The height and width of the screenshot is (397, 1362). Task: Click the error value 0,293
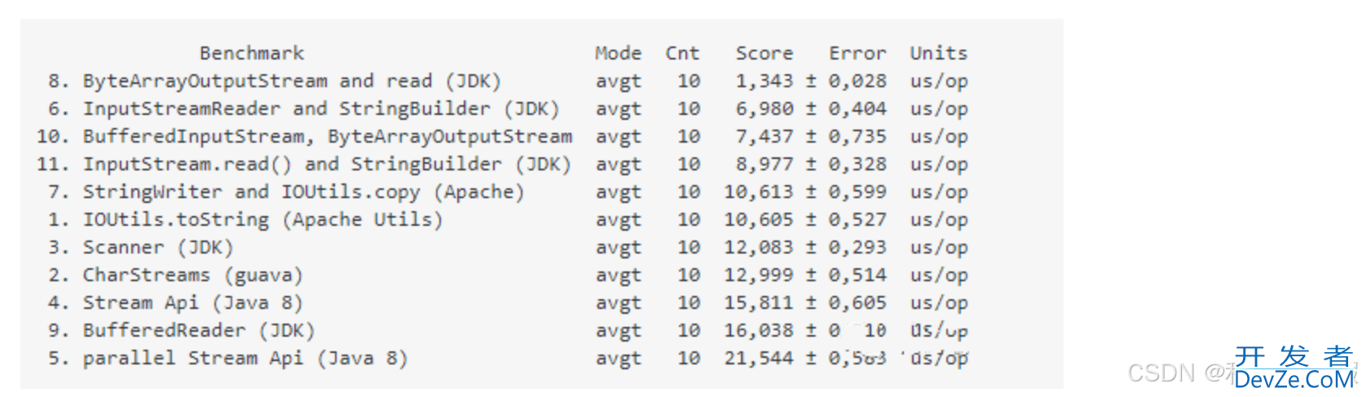[857, 248]
